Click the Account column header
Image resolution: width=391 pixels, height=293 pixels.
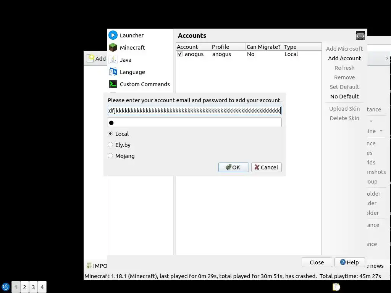193,47
